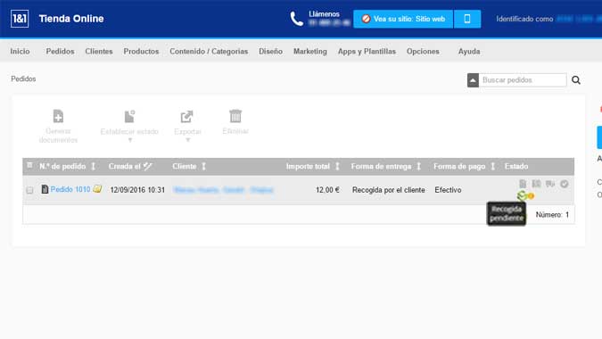This screenshot has height=339, width=602.
Task: Toggle select-all checkbox in table header
Action: 29,165
